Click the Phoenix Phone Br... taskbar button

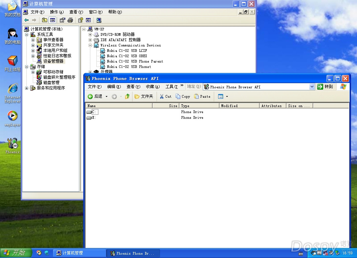click(133, 253)
